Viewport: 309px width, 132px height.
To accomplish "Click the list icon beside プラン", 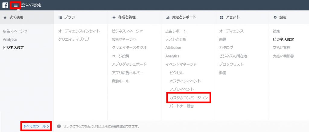I will pyautogui.click(x=60, y=17).
